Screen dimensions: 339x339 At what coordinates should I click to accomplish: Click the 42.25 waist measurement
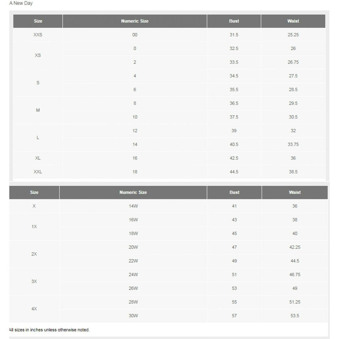[x=295, y=247]
